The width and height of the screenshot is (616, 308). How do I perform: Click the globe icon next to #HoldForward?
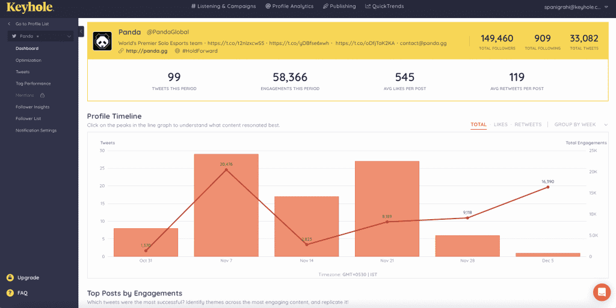pyautogui.click(x=177, y=51)
